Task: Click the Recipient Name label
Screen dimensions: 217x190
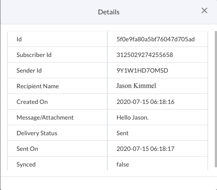Action: [x=38, y=86]
